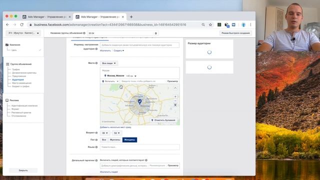Click info icon next to Языки
The width and height of the screenshot is (320, 180).
click(x=96, y=147)
